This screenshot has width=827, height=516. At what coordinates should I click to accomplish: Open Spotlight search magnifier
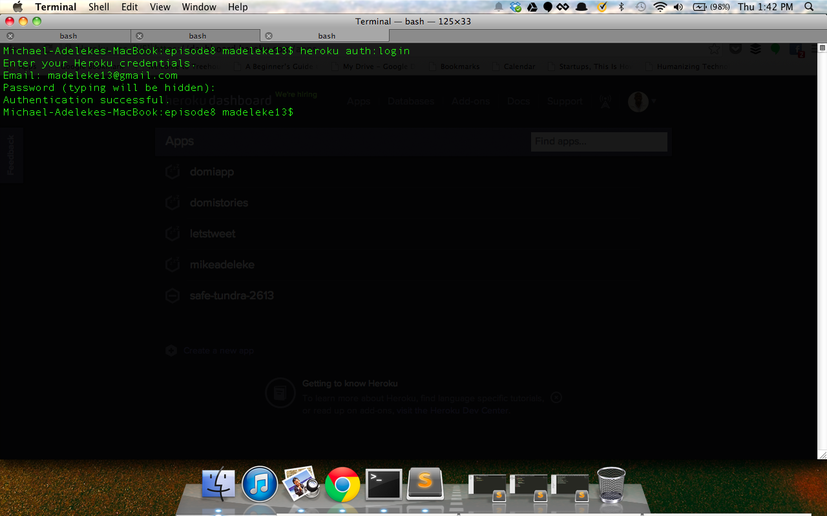(x=809, y=7)
